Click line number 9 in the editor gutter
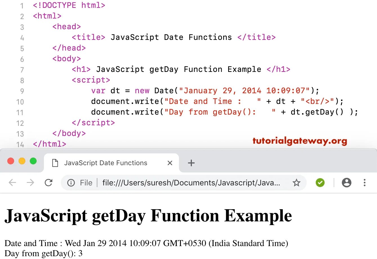 (x=22, y=91)
